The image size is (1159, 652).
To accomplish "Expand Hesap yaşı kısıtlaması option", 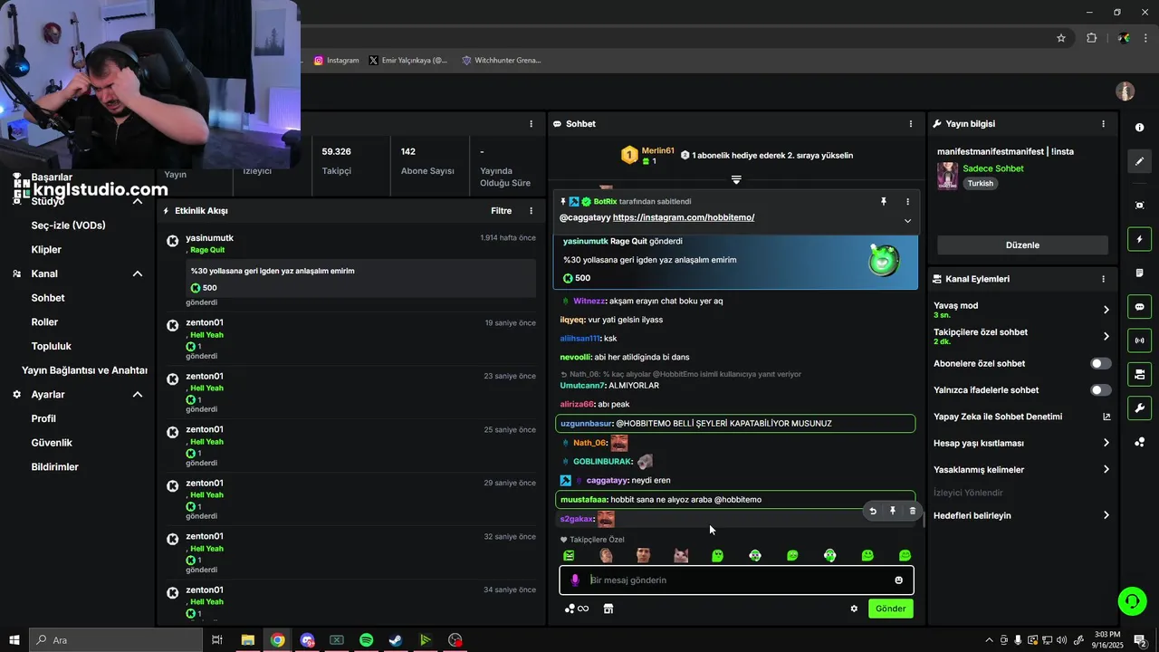I will click(x=1106, y=443).
